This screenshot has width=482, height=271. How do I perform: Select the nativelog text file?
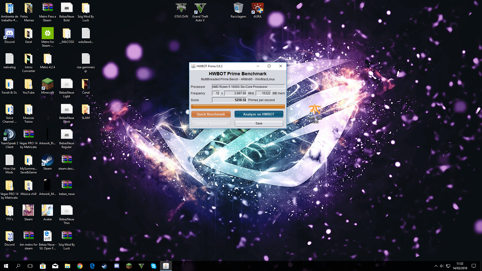click(10, 61)
